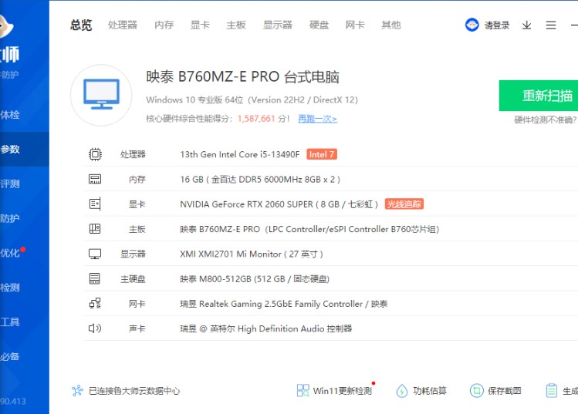This screenshot has height=414, width=578.
Task: Select the NVIDIA GeForce RTX 2060 SUPER text
Action: [x=279, y=204]
